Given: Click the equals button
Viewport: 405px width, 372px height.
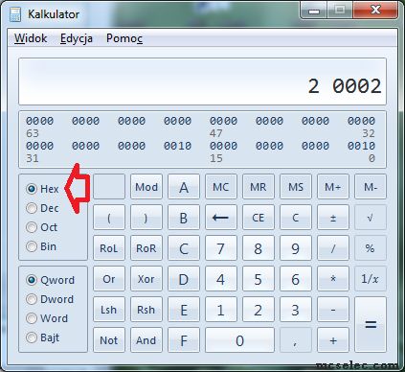Looking at the screenshot, I should coord(371,325).
